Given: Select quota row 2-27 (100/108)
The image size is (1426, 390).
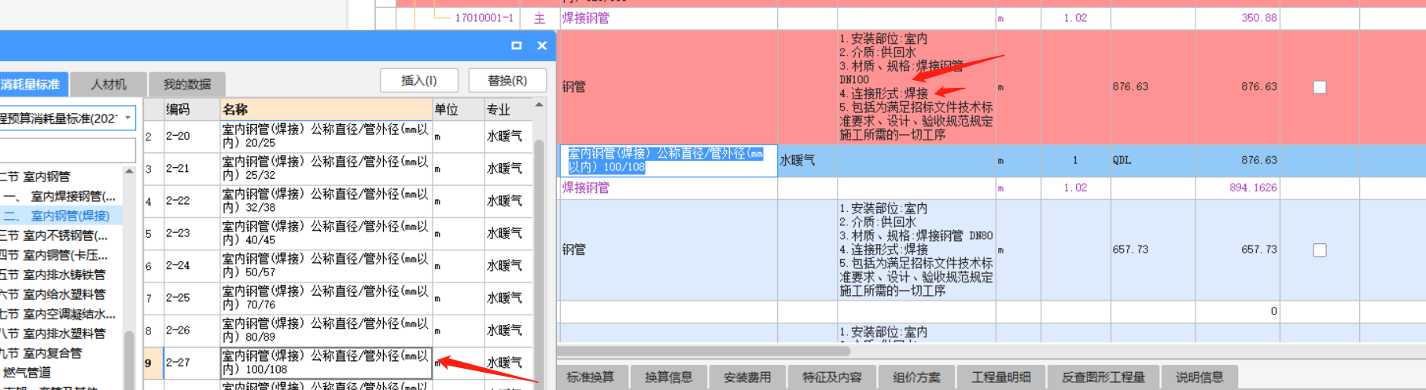Looking at the screenshot, I should coord(338,363).
